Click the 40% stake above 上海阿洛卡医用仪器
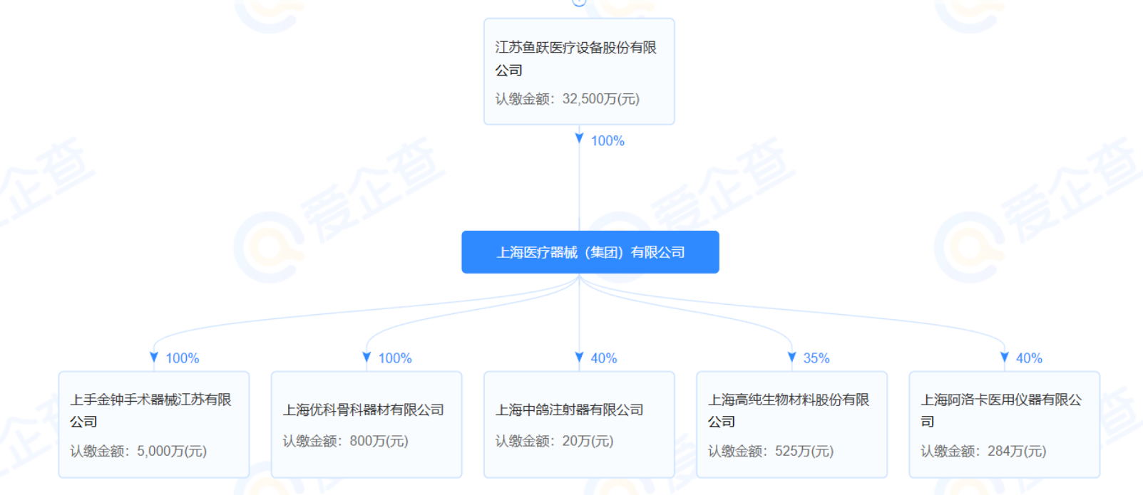The height and width of the screenshot is (495, 1143). pos(1029,358)
